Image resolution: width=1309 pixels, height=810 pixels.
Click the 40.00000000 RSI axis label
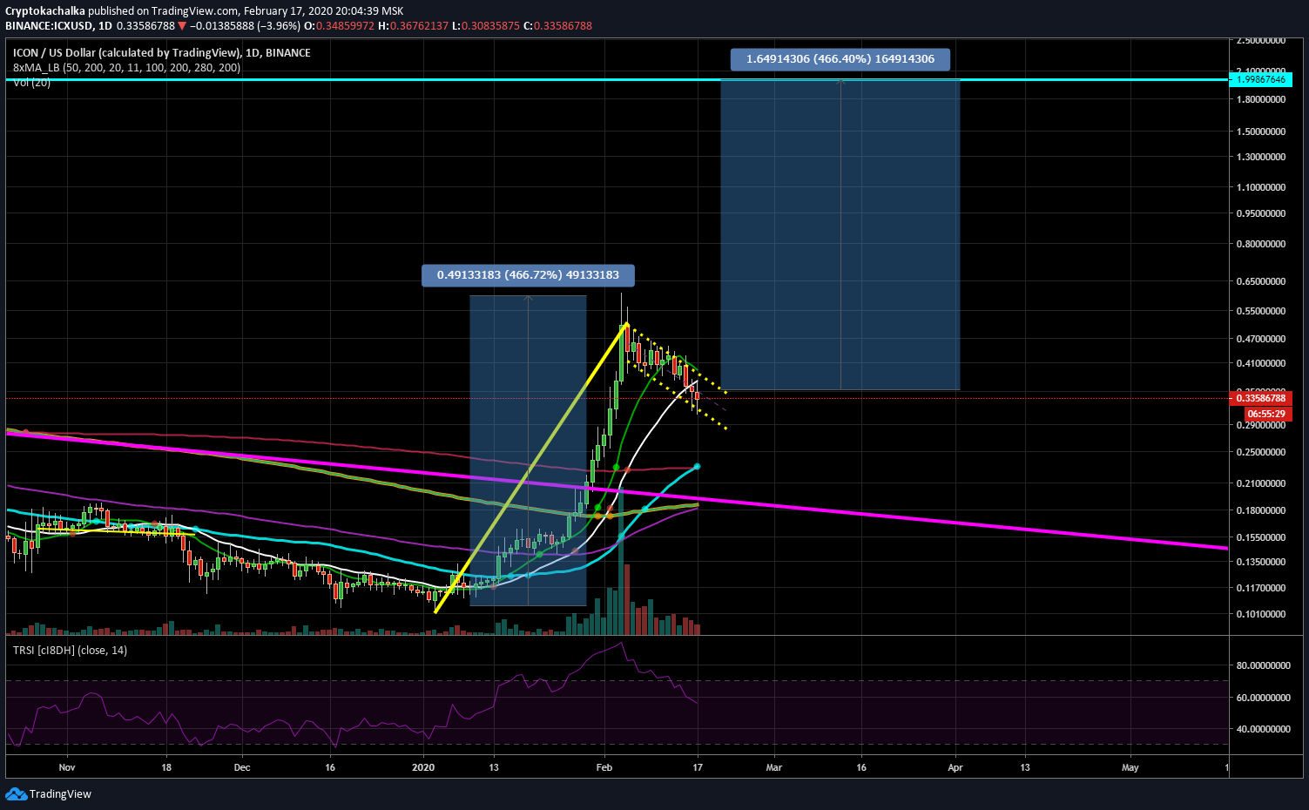tap(1263, 729)
